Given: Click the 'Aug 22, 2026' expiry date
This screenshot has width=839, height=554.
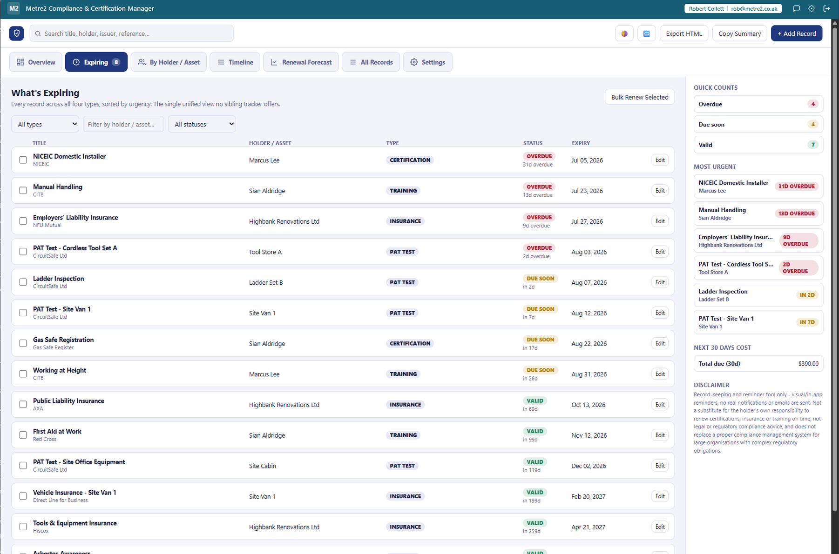Looking at the screenshot, I should click(x=589, y=343).
